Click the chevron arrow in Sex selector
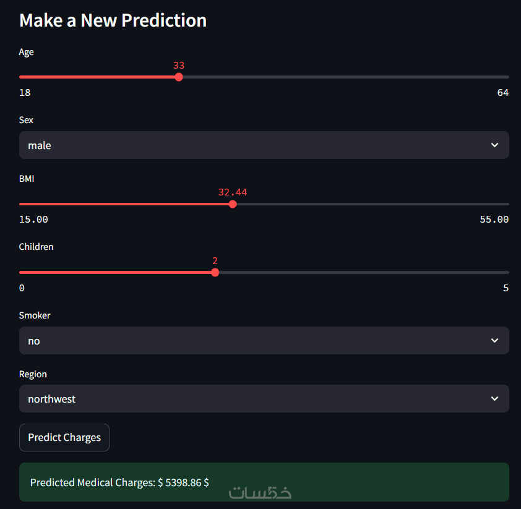This screenshot has width=521, height=509. [x=494, y=145]
